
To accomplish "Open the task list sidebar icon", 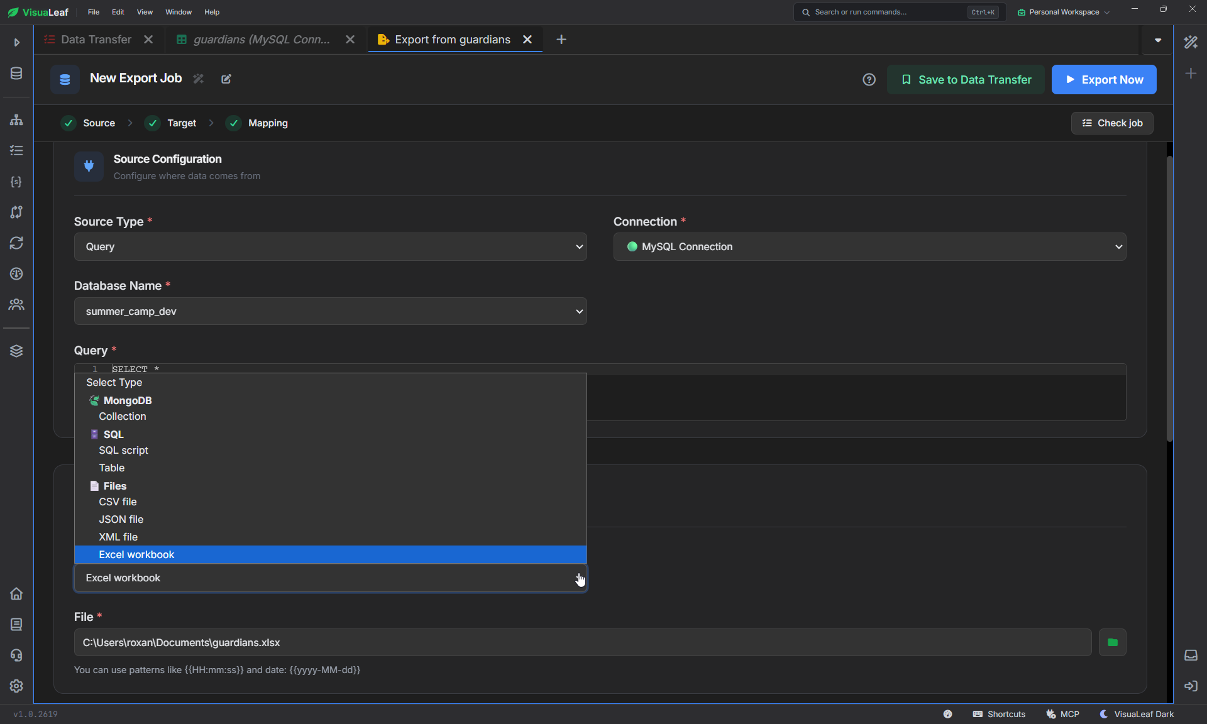I will pos(16,151).
